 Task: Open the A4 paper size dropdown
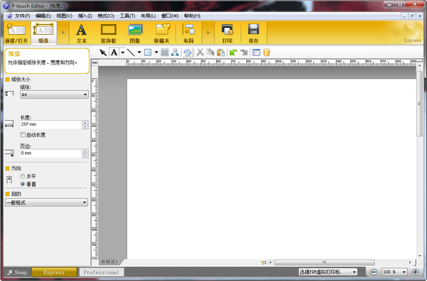pos(54,94)
